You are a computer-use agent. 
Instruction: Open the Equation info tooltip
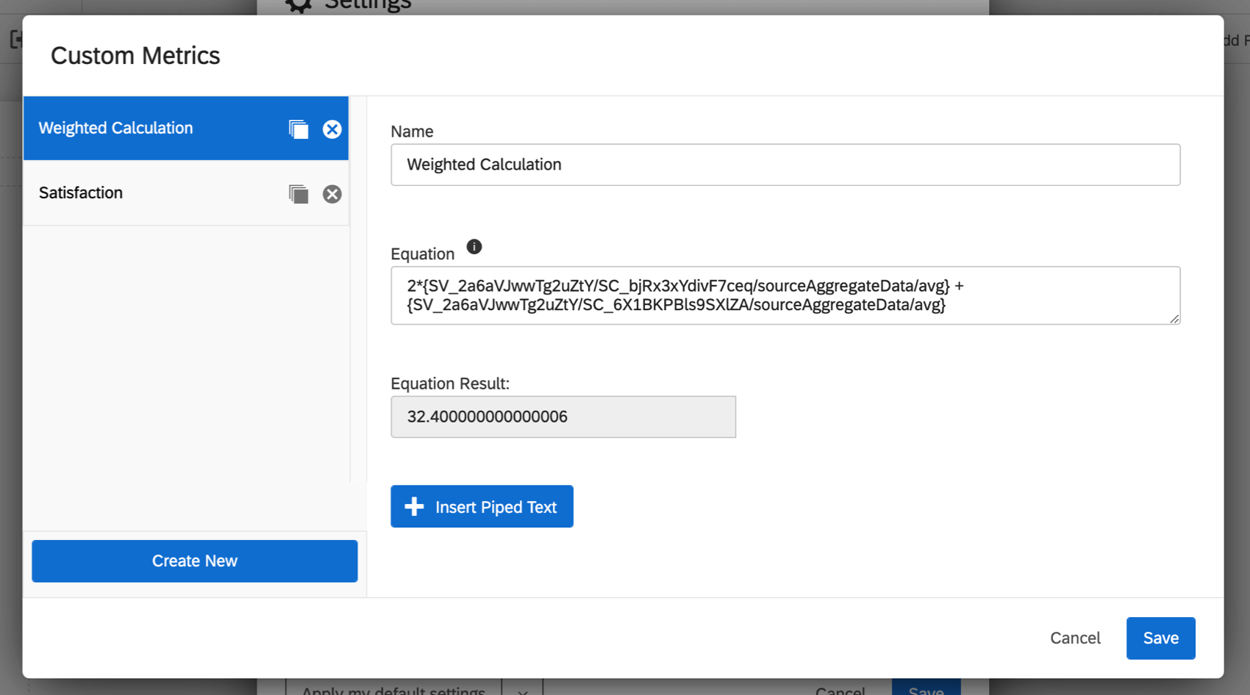pyautogui.click(x=474, y=247)
